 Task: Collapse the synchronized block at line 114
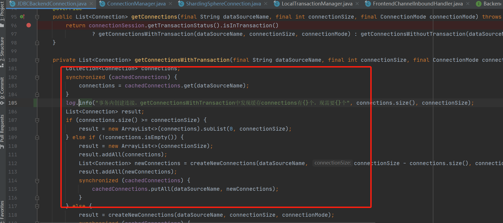[37, 181]
